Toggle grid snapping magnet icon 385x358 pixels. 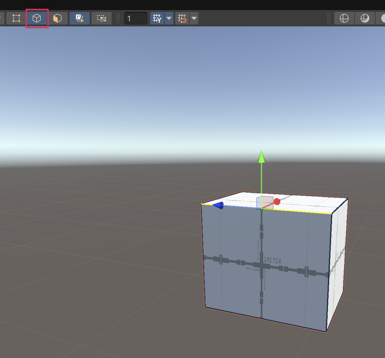(182, 18)
